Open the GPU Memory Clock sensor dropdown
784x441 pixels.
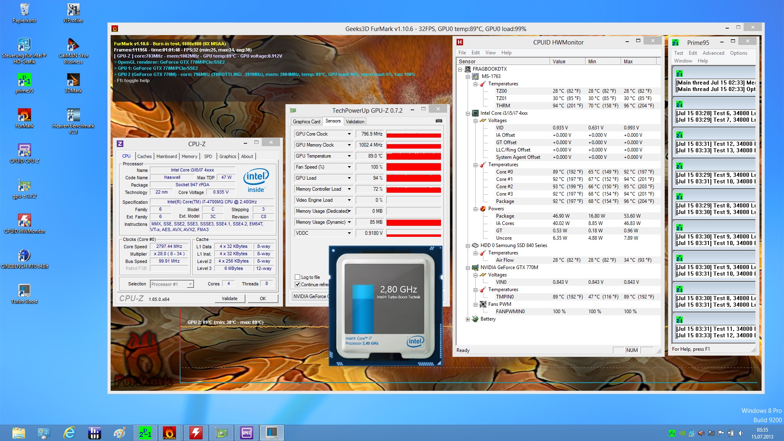point(349,145)
